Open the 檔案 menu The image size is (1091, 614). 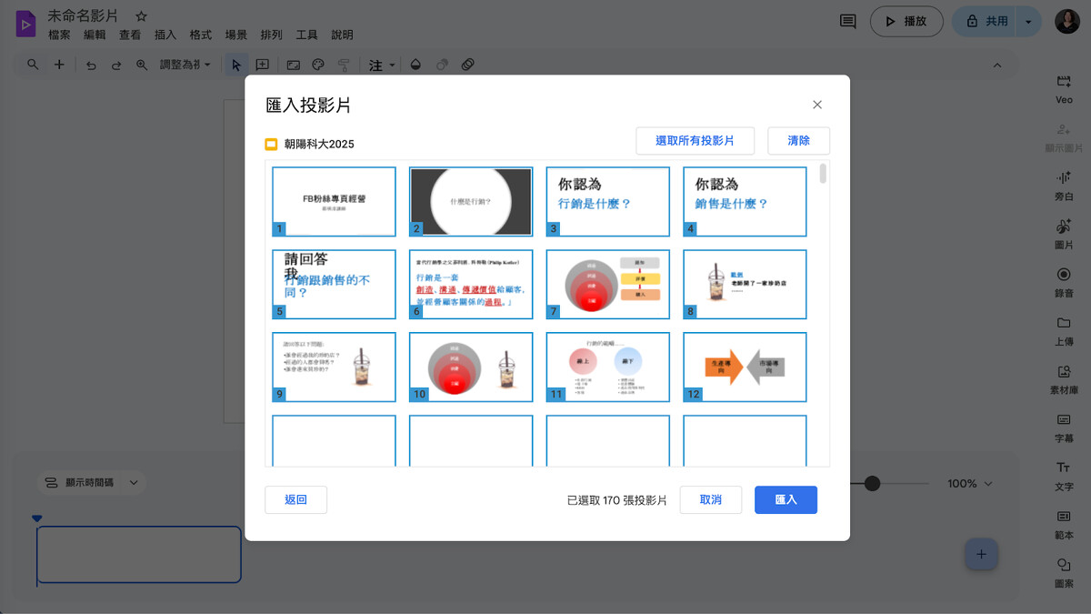pos(59,35)
